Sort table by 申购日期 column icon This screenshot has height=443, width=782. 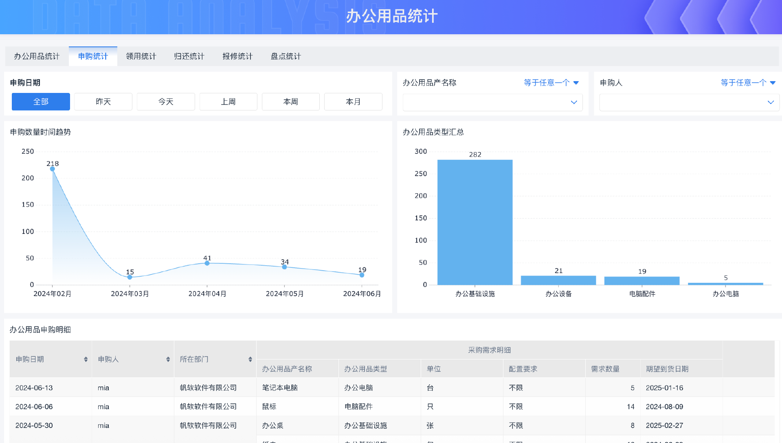coord(86,359)
